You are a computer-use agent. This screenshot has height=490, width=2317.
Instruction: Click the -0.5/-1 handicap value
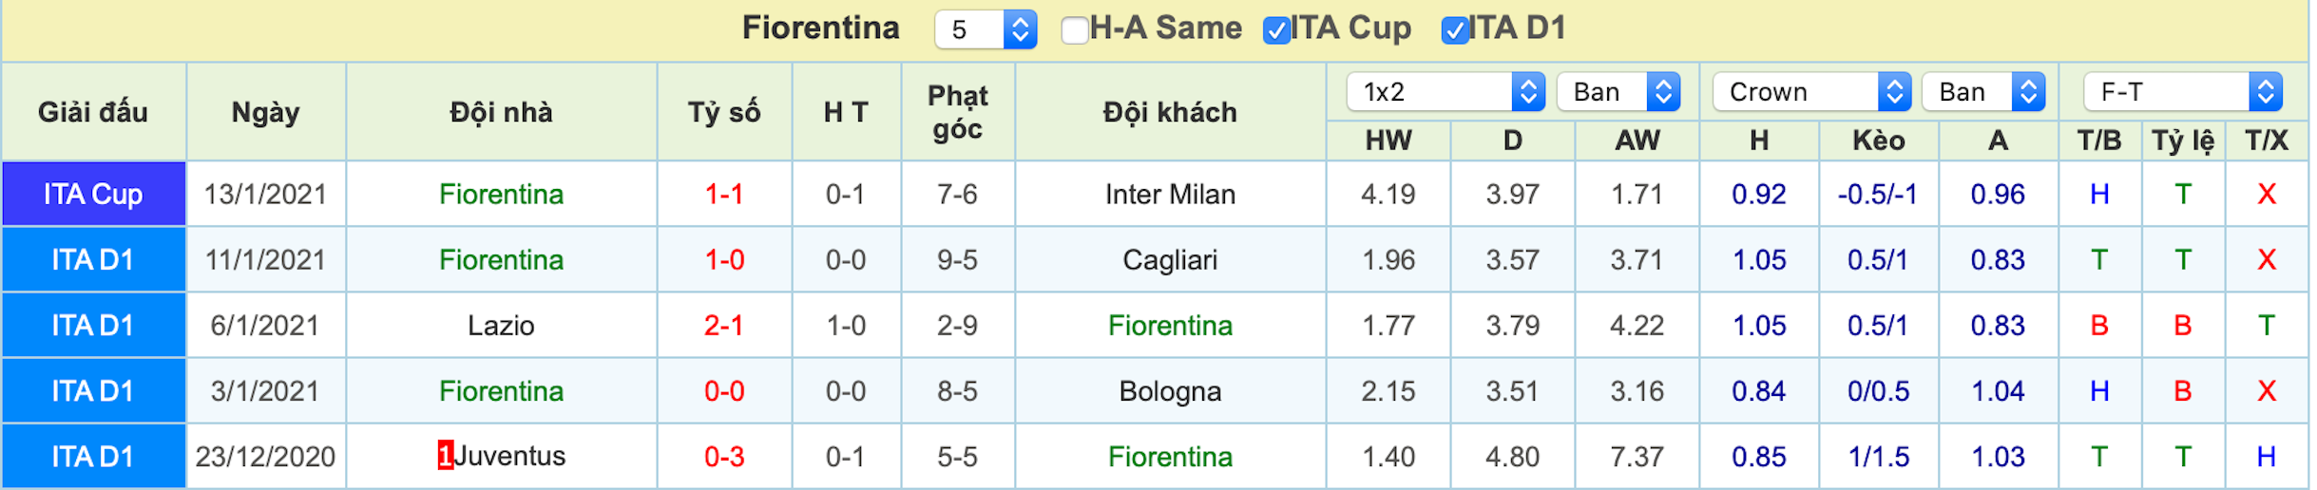point(1877,195)
